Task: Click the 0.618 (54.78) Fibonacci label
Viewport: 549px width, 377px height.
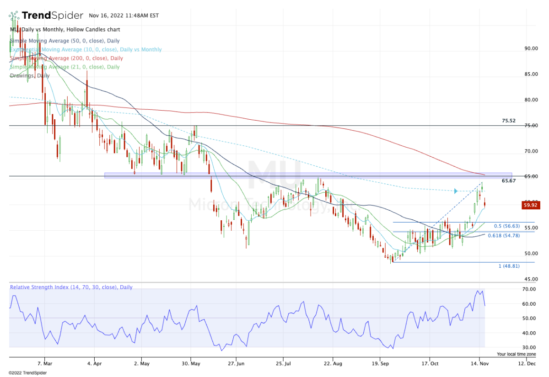Action: coord(504,236)
